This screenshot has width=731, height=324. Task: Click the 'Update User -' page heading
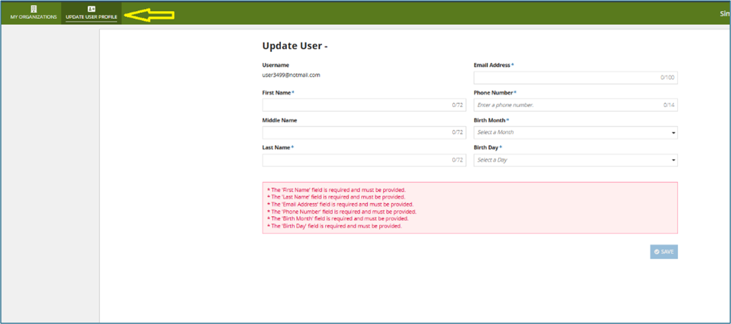294,46
